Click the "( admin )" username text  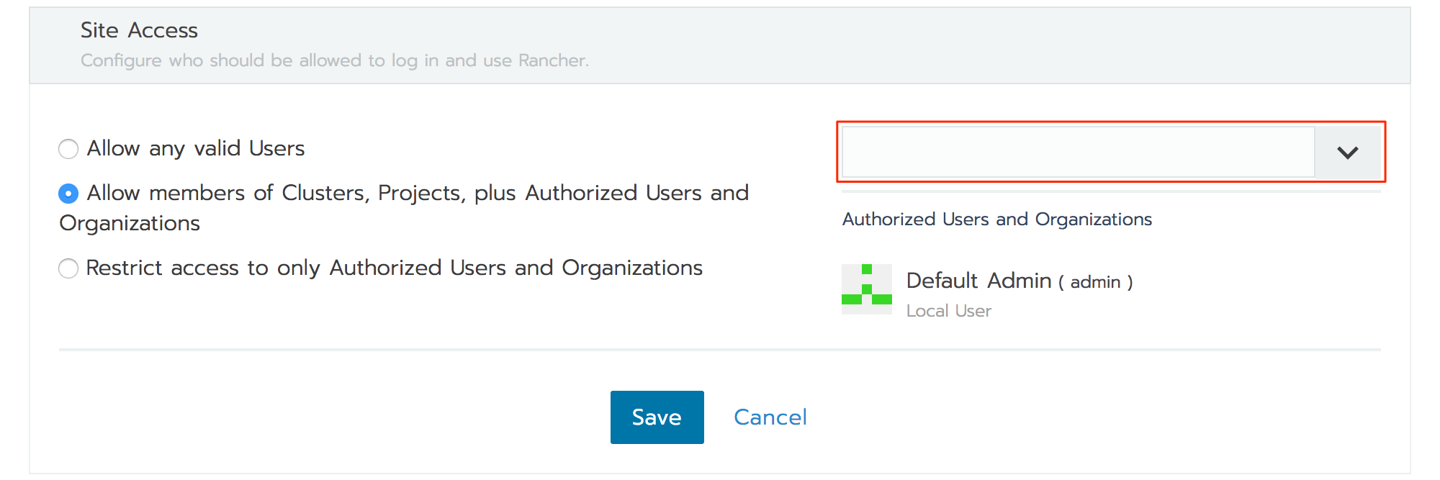click(1095, 282)
